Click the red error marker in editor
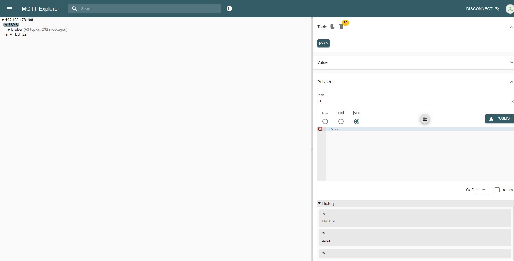The width and height of the screenshot is (514, 261). click(x=320, y=129)
